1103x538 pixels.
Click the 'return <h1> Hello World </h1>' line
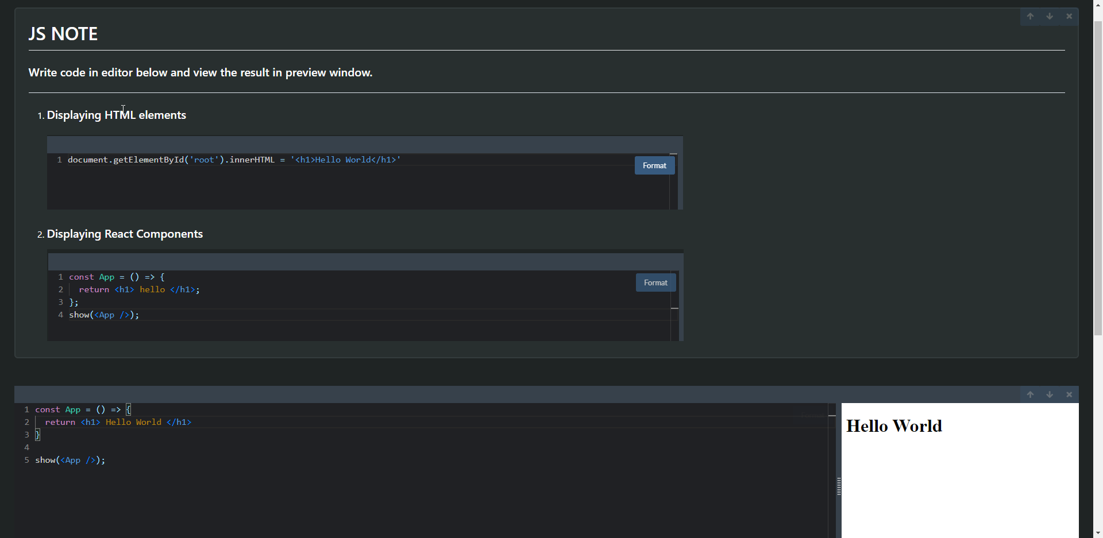tap(118, 423)
